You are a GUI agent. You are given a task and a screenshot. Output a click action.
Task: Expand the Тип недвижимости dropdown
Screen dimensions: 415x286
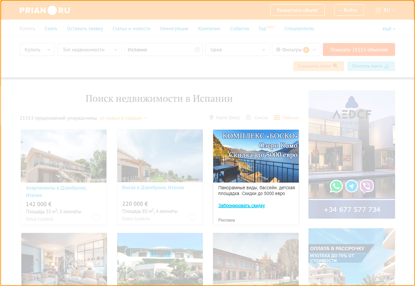(89, 50)
